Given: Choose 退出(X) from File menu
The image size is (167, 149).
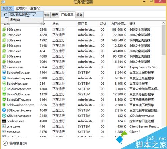Looking at the screenshot, I should click(x=22, y=20).
